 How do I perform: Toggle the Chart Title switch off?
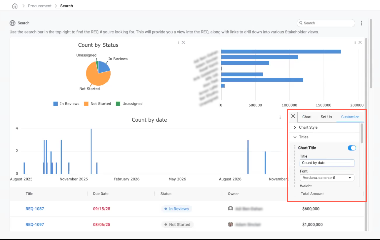click(351, 148)
